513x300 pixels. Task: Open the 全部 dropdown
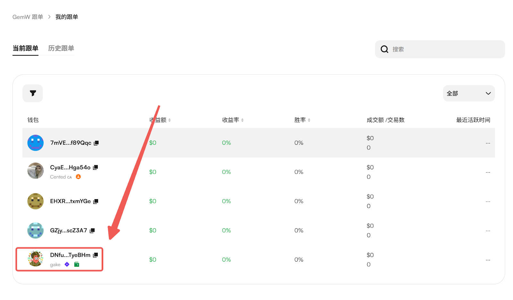click(468, 93)
